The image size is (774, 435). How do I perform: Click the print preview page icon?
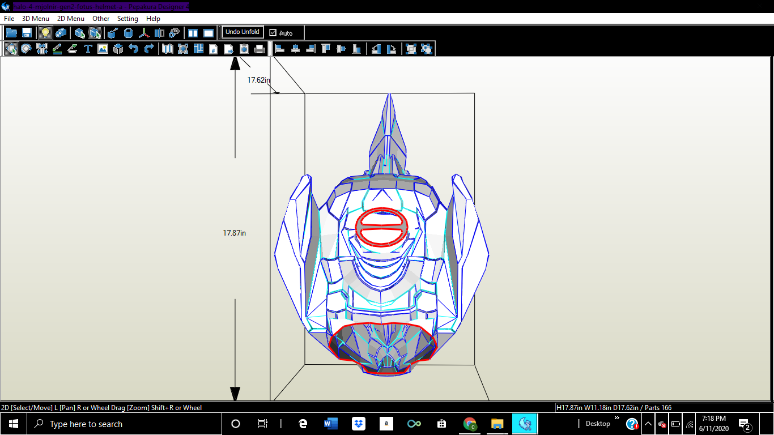point(244,49)
